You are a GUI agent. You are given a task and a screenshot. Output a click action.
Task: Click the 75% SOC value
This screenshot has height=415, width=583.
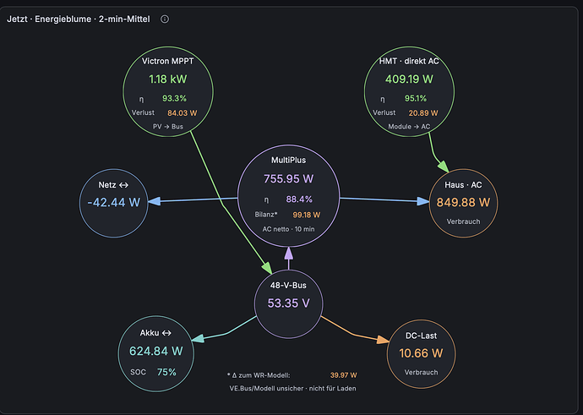pyautogui.click(x=166, y=372)
